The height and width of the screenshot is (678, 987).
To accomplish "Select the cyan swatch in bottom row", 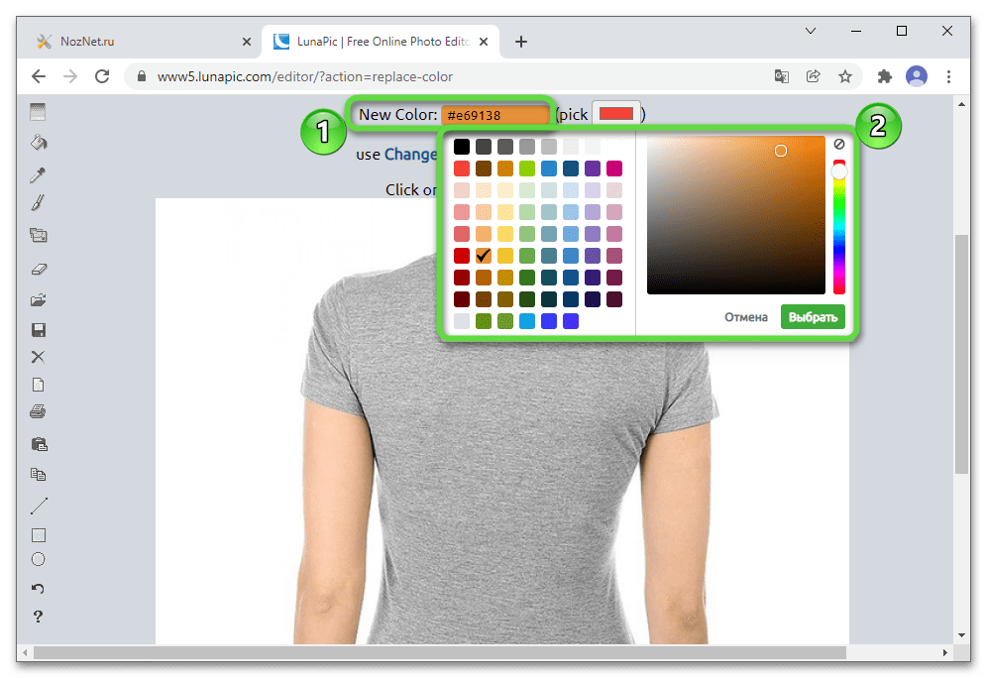I will coord(527,321).
